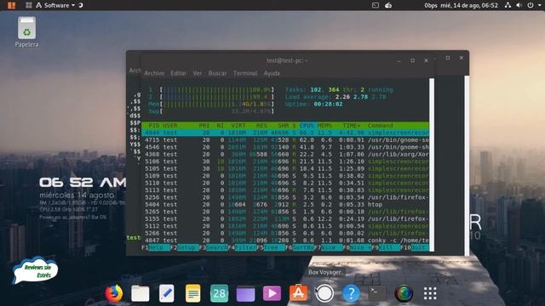Launch the text editor pencil icon in dock
This screenshot has width=545, height=306.
click(167, 293)
